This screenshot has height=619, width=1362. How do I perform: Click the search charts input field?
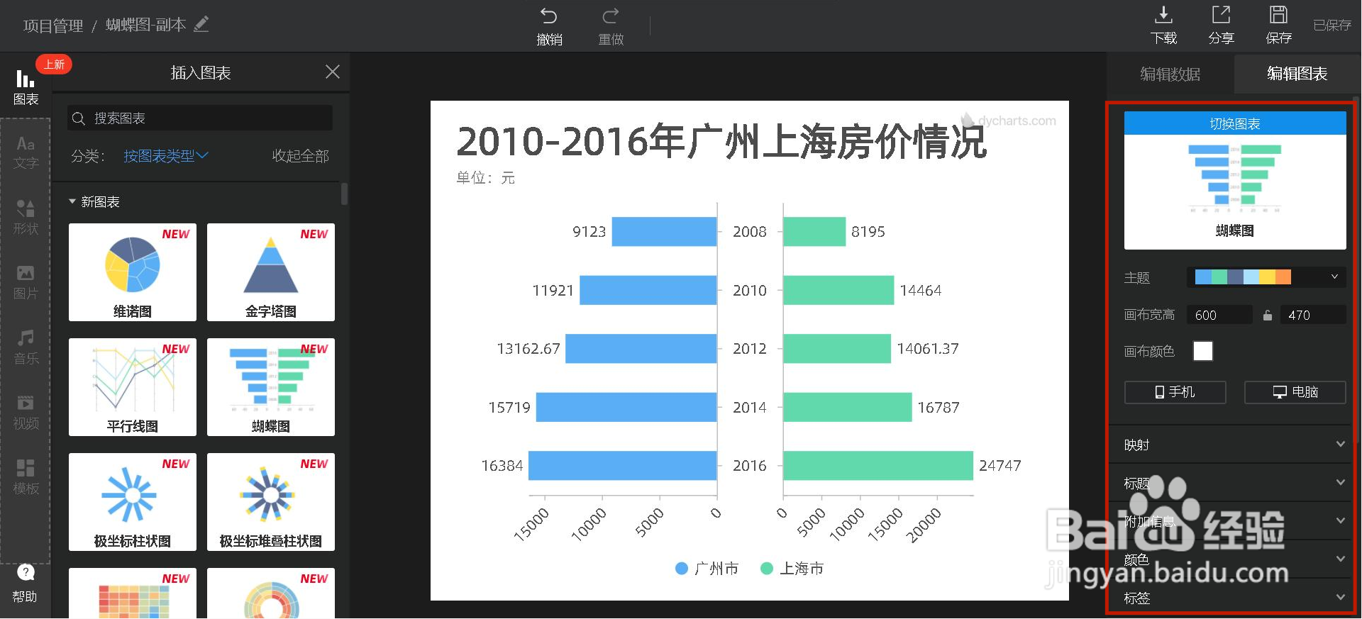(200, 118)
